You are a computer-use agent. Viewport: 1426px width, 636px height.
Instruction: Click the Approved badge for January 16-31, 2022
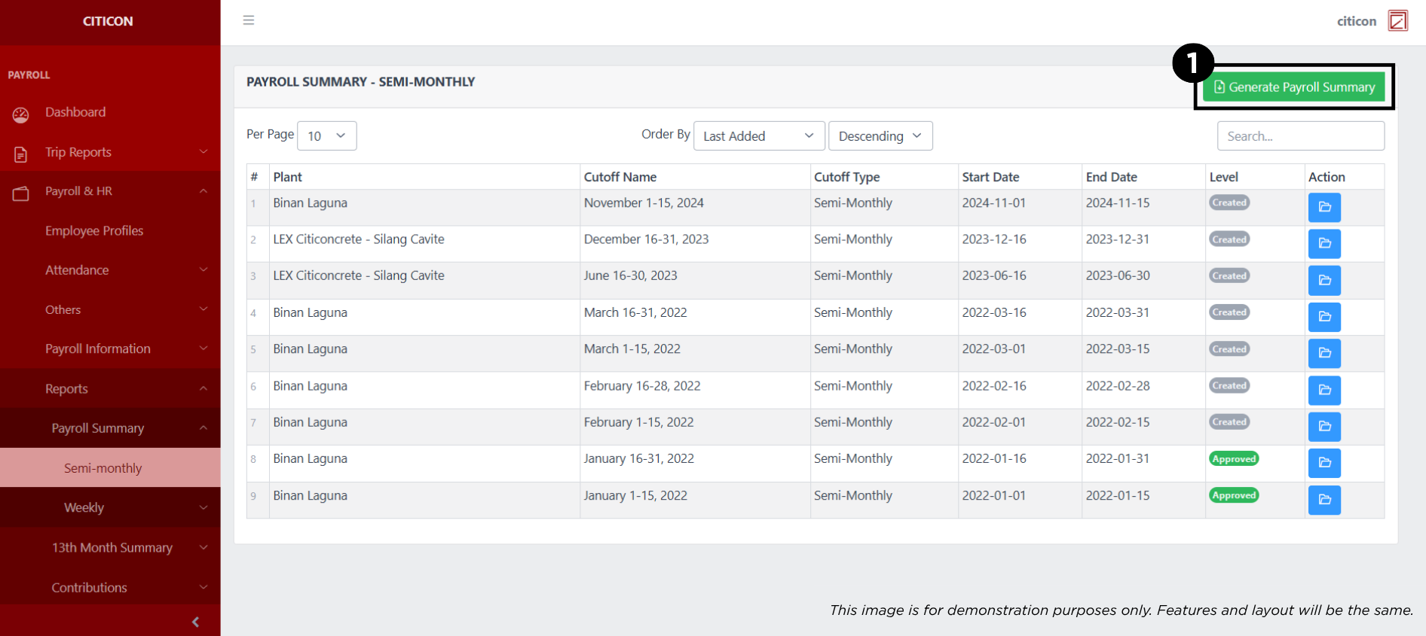[x=1233, y=459]
